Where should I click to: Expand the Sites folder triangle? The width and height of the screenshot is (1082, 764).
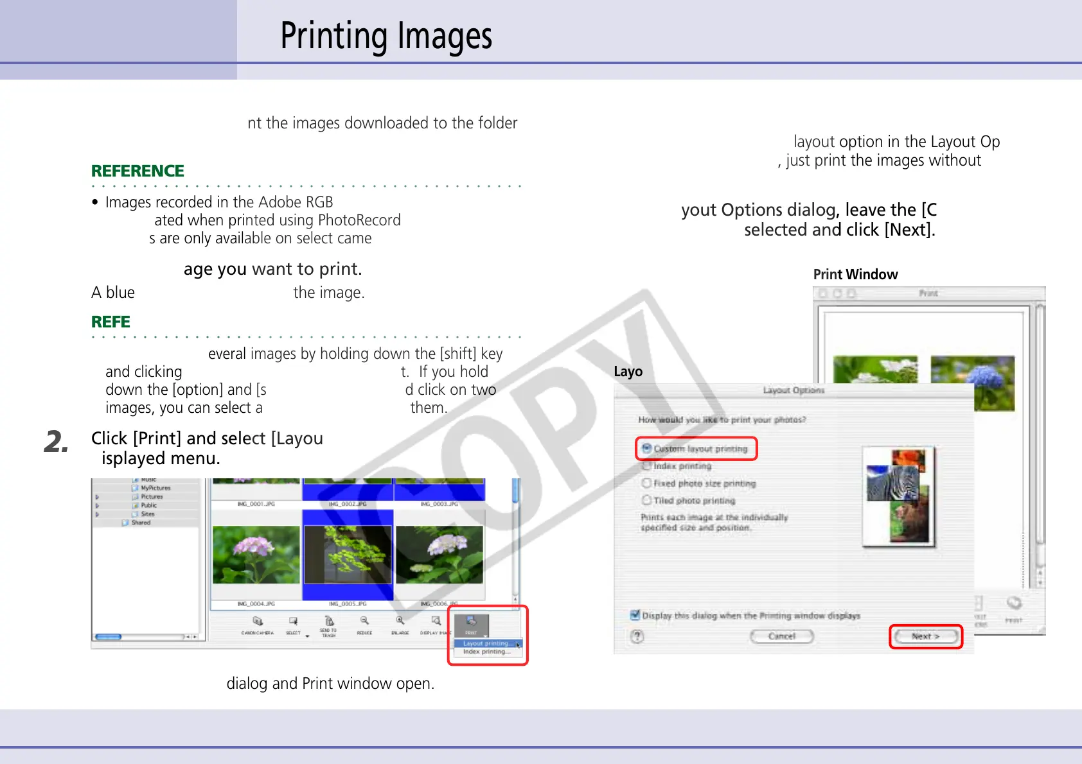coord(97,514)
